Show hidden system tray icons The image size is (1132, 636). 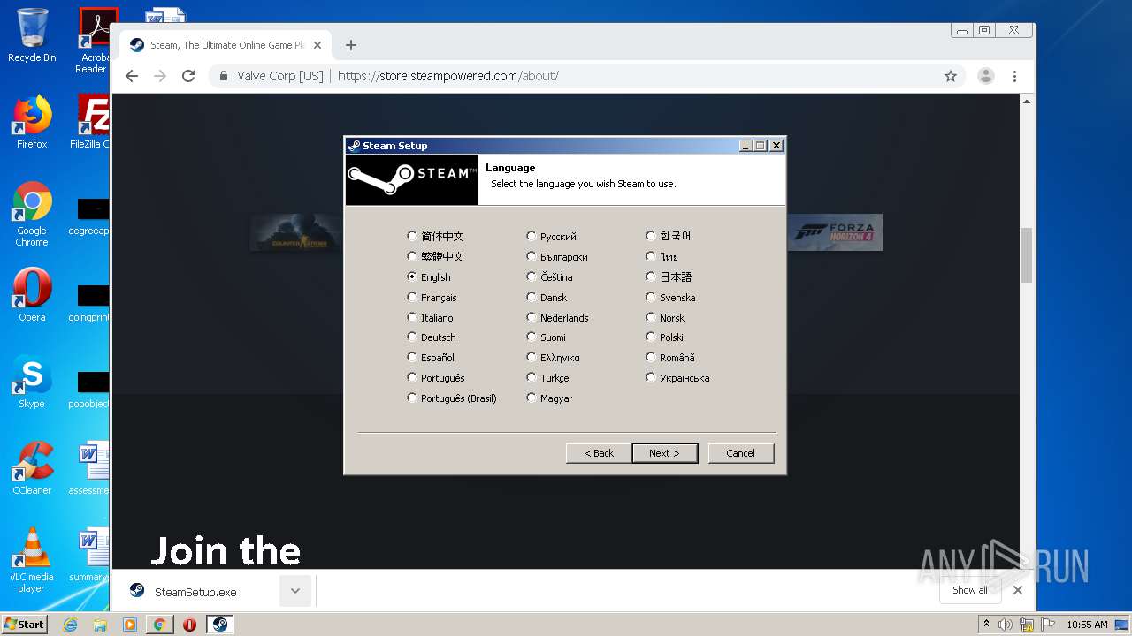(986, 625)
